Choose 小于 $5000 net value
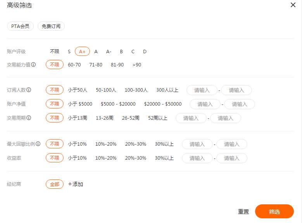302x223 pixels. coord(80,104)
